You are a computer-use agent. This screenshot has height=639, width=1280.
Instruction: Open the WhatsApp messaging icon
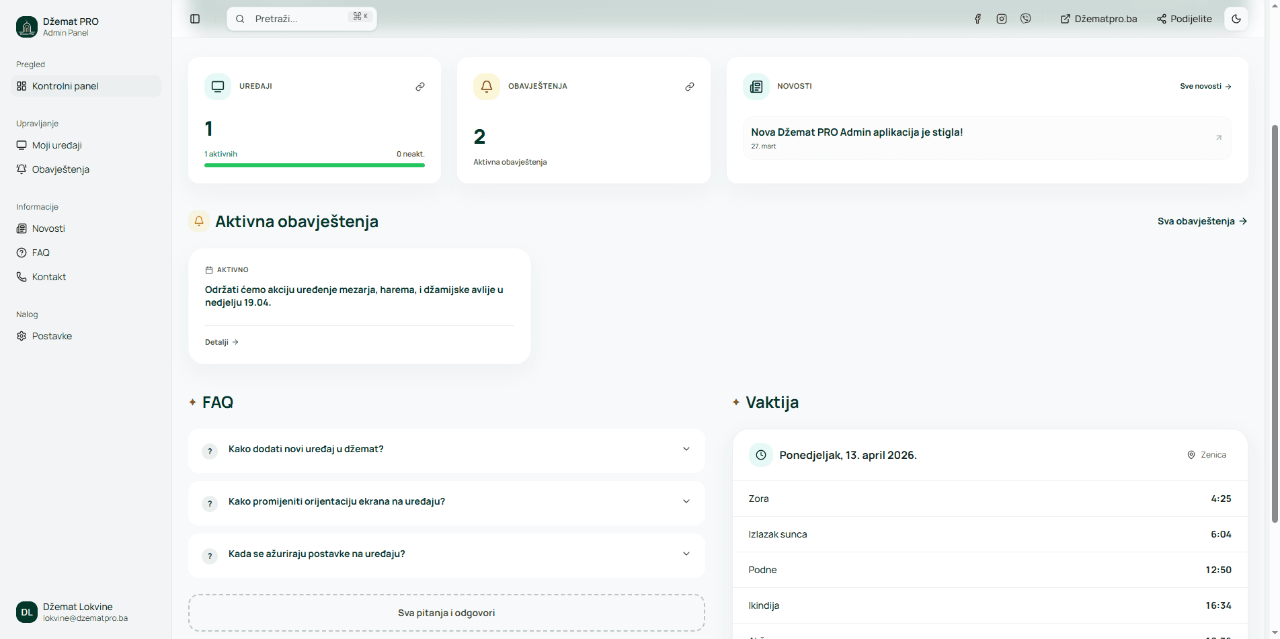tap(1025, 19)
